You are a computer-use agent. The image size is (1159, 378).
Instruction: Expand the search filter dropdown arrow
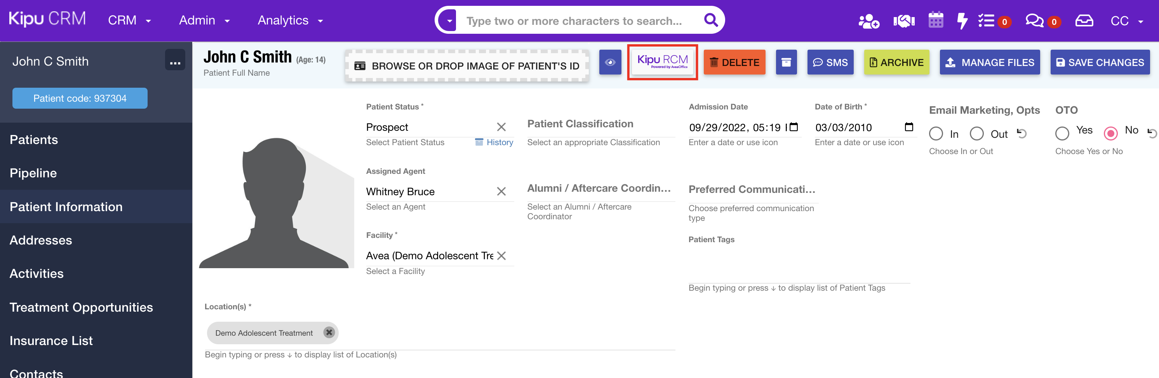449,21
